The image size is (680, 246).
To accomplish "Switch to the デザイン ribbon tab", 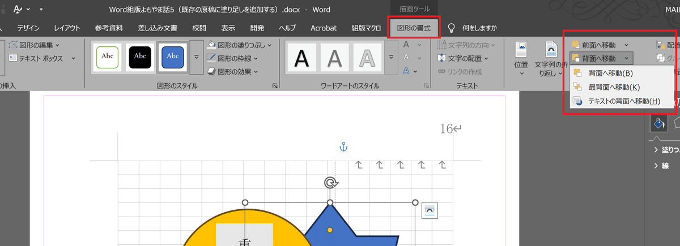I will (x=28, y=28).
